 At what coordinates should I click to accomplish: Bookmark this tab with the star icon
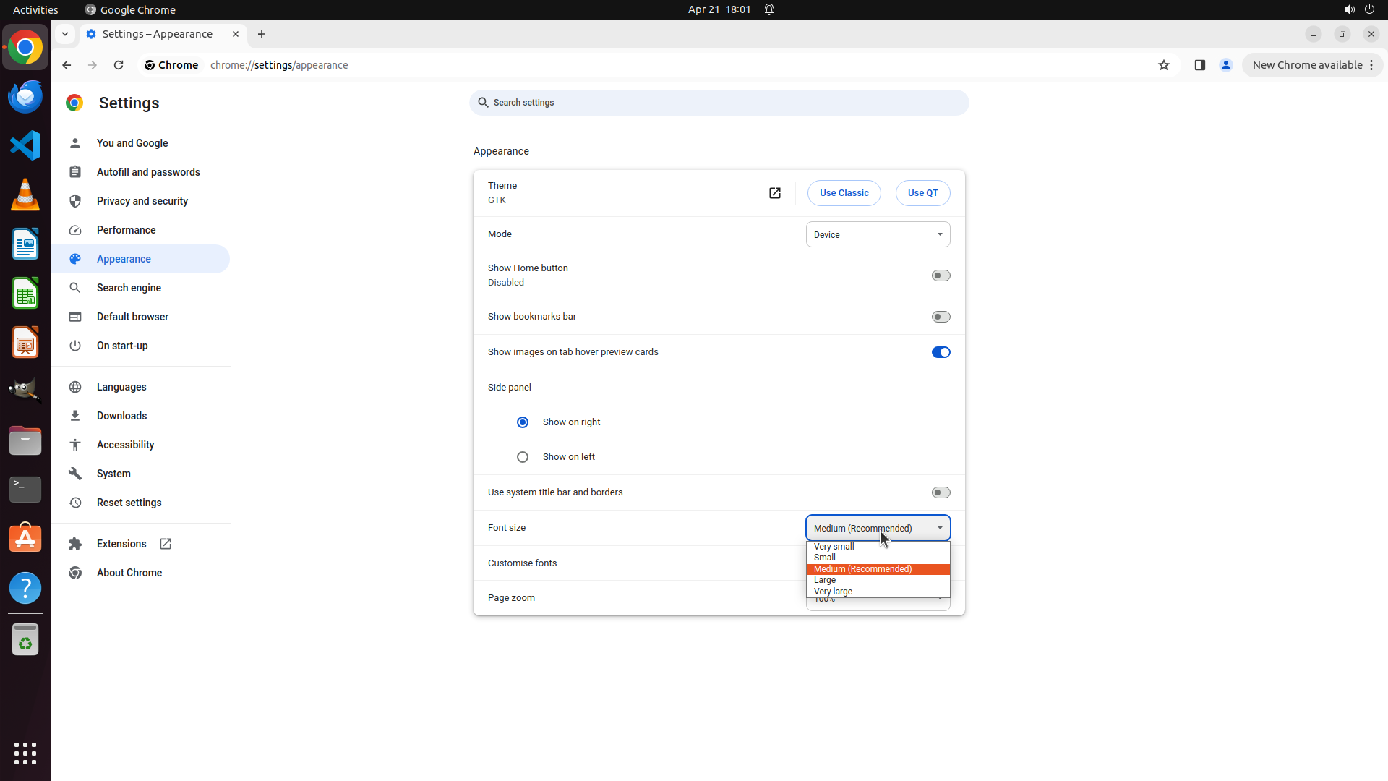1164,65
